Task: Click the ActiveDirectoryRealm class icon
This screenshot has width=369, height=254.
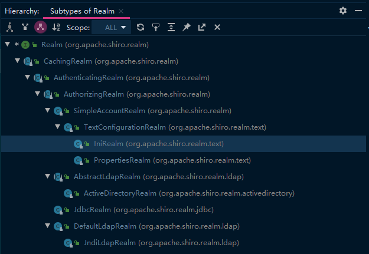Action: [x=68, y=194]
